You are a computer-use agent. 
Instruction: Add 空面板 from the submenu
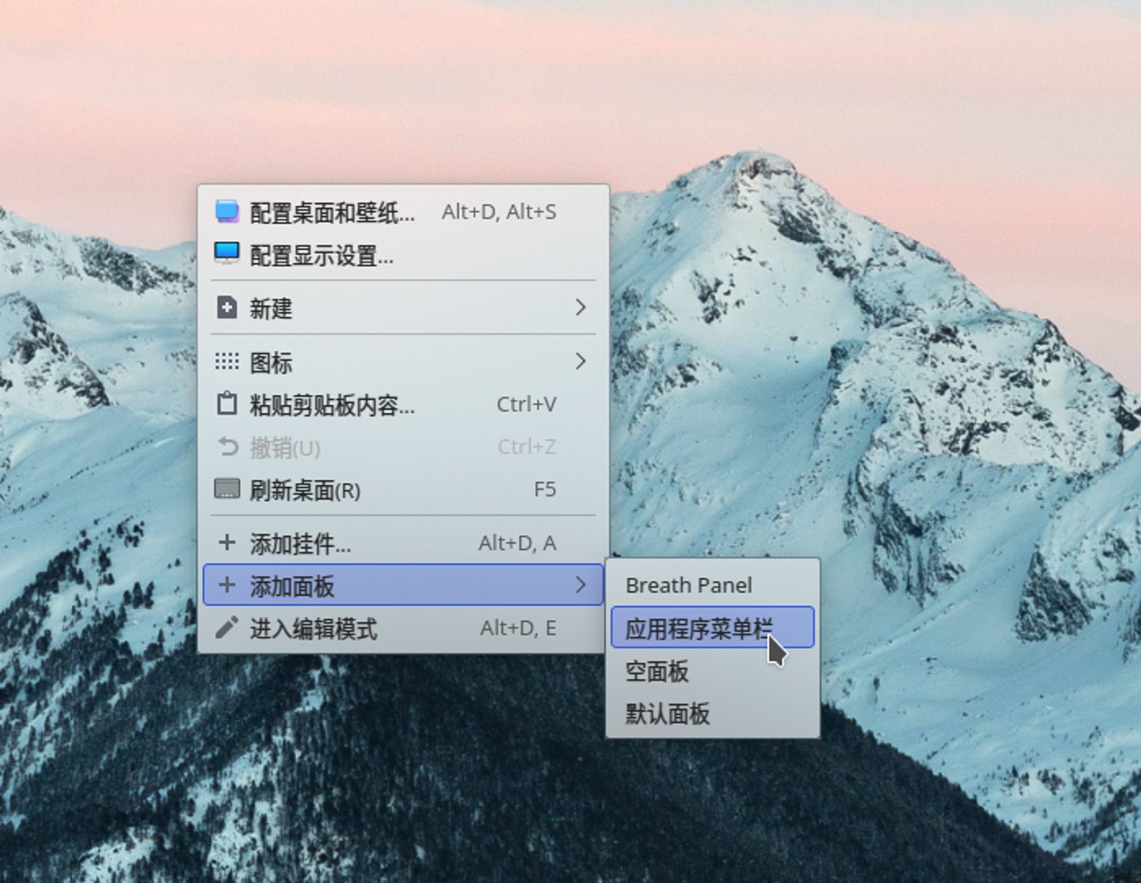pos(713,671)
